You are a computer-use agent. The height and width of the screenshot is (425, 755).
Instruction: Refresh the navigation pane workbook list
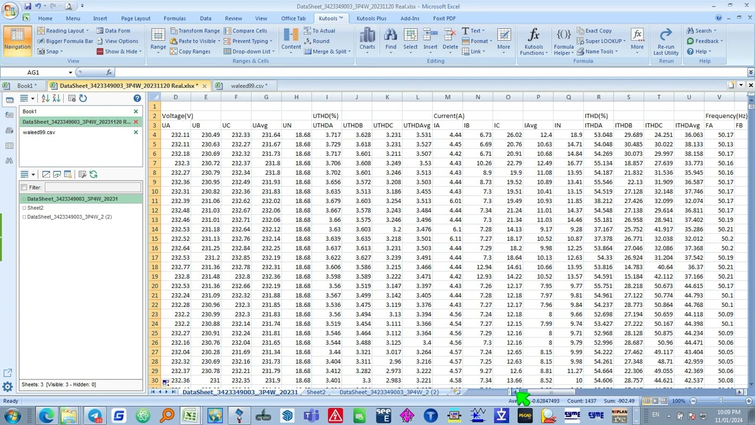(83, 99)
